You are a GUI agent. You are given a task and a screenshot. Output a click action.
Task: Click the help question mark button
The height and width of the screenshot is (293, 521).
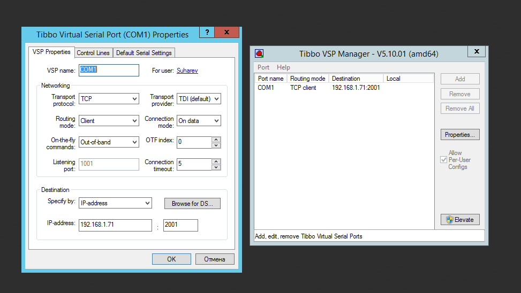[207, 33]
